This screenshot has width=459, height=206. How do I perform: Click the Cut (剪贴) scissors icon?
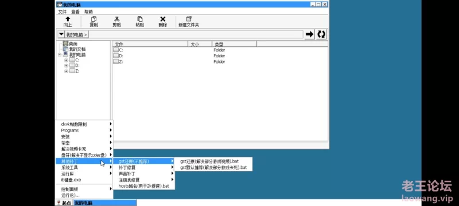117,19
